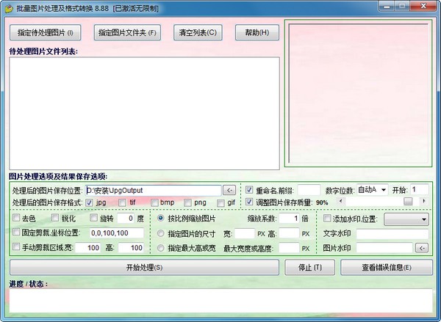The image size is (441, 322).
Task: Toggle the 调整图片保存质量 checkbox
Action: [249, 202]
